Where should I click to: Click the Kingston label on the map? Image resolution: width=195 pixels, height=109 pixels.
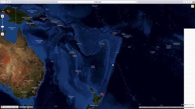pyautogui.click(x=78, y=71)
